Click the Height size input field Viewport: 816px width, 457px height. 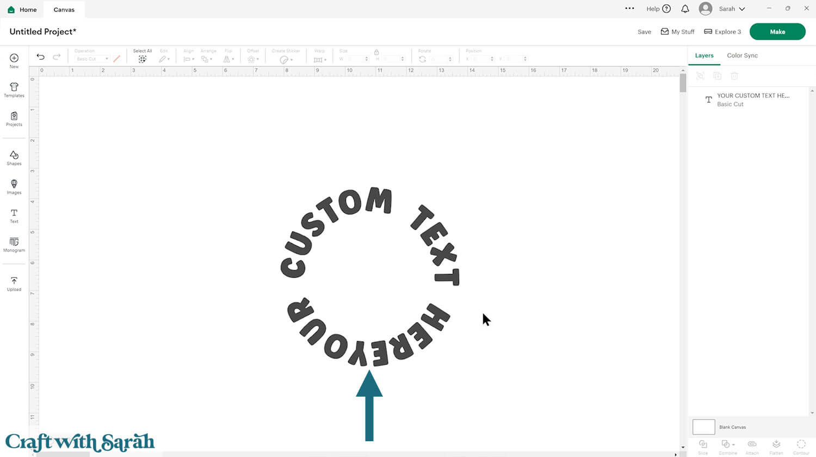tap(394, 59)
